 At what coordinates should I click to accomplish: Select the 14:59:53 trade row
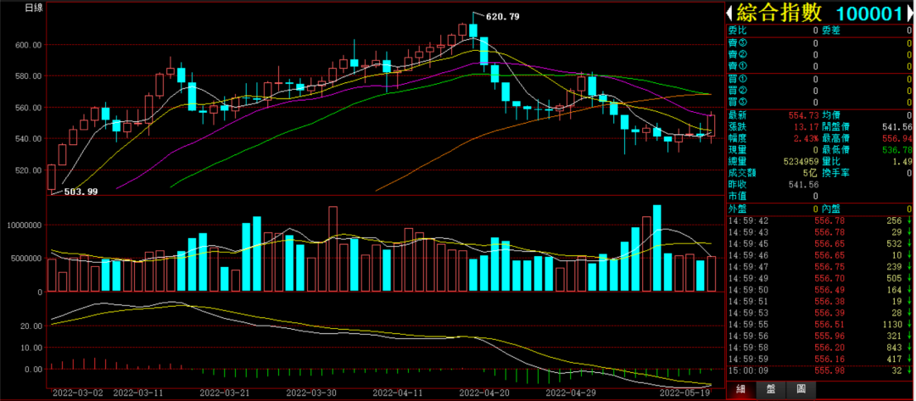(819, 313)
